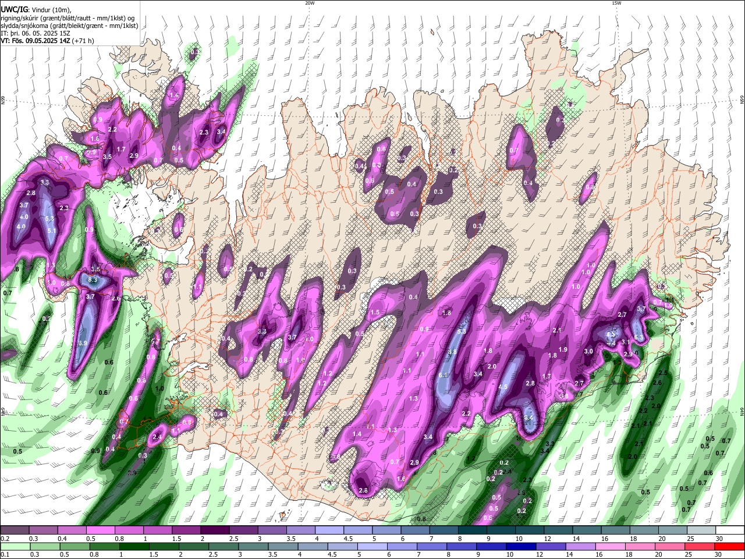Screen dimensions: 745x559
Task: Click the '0.2' label in top legend row
Action: (5, 539)
